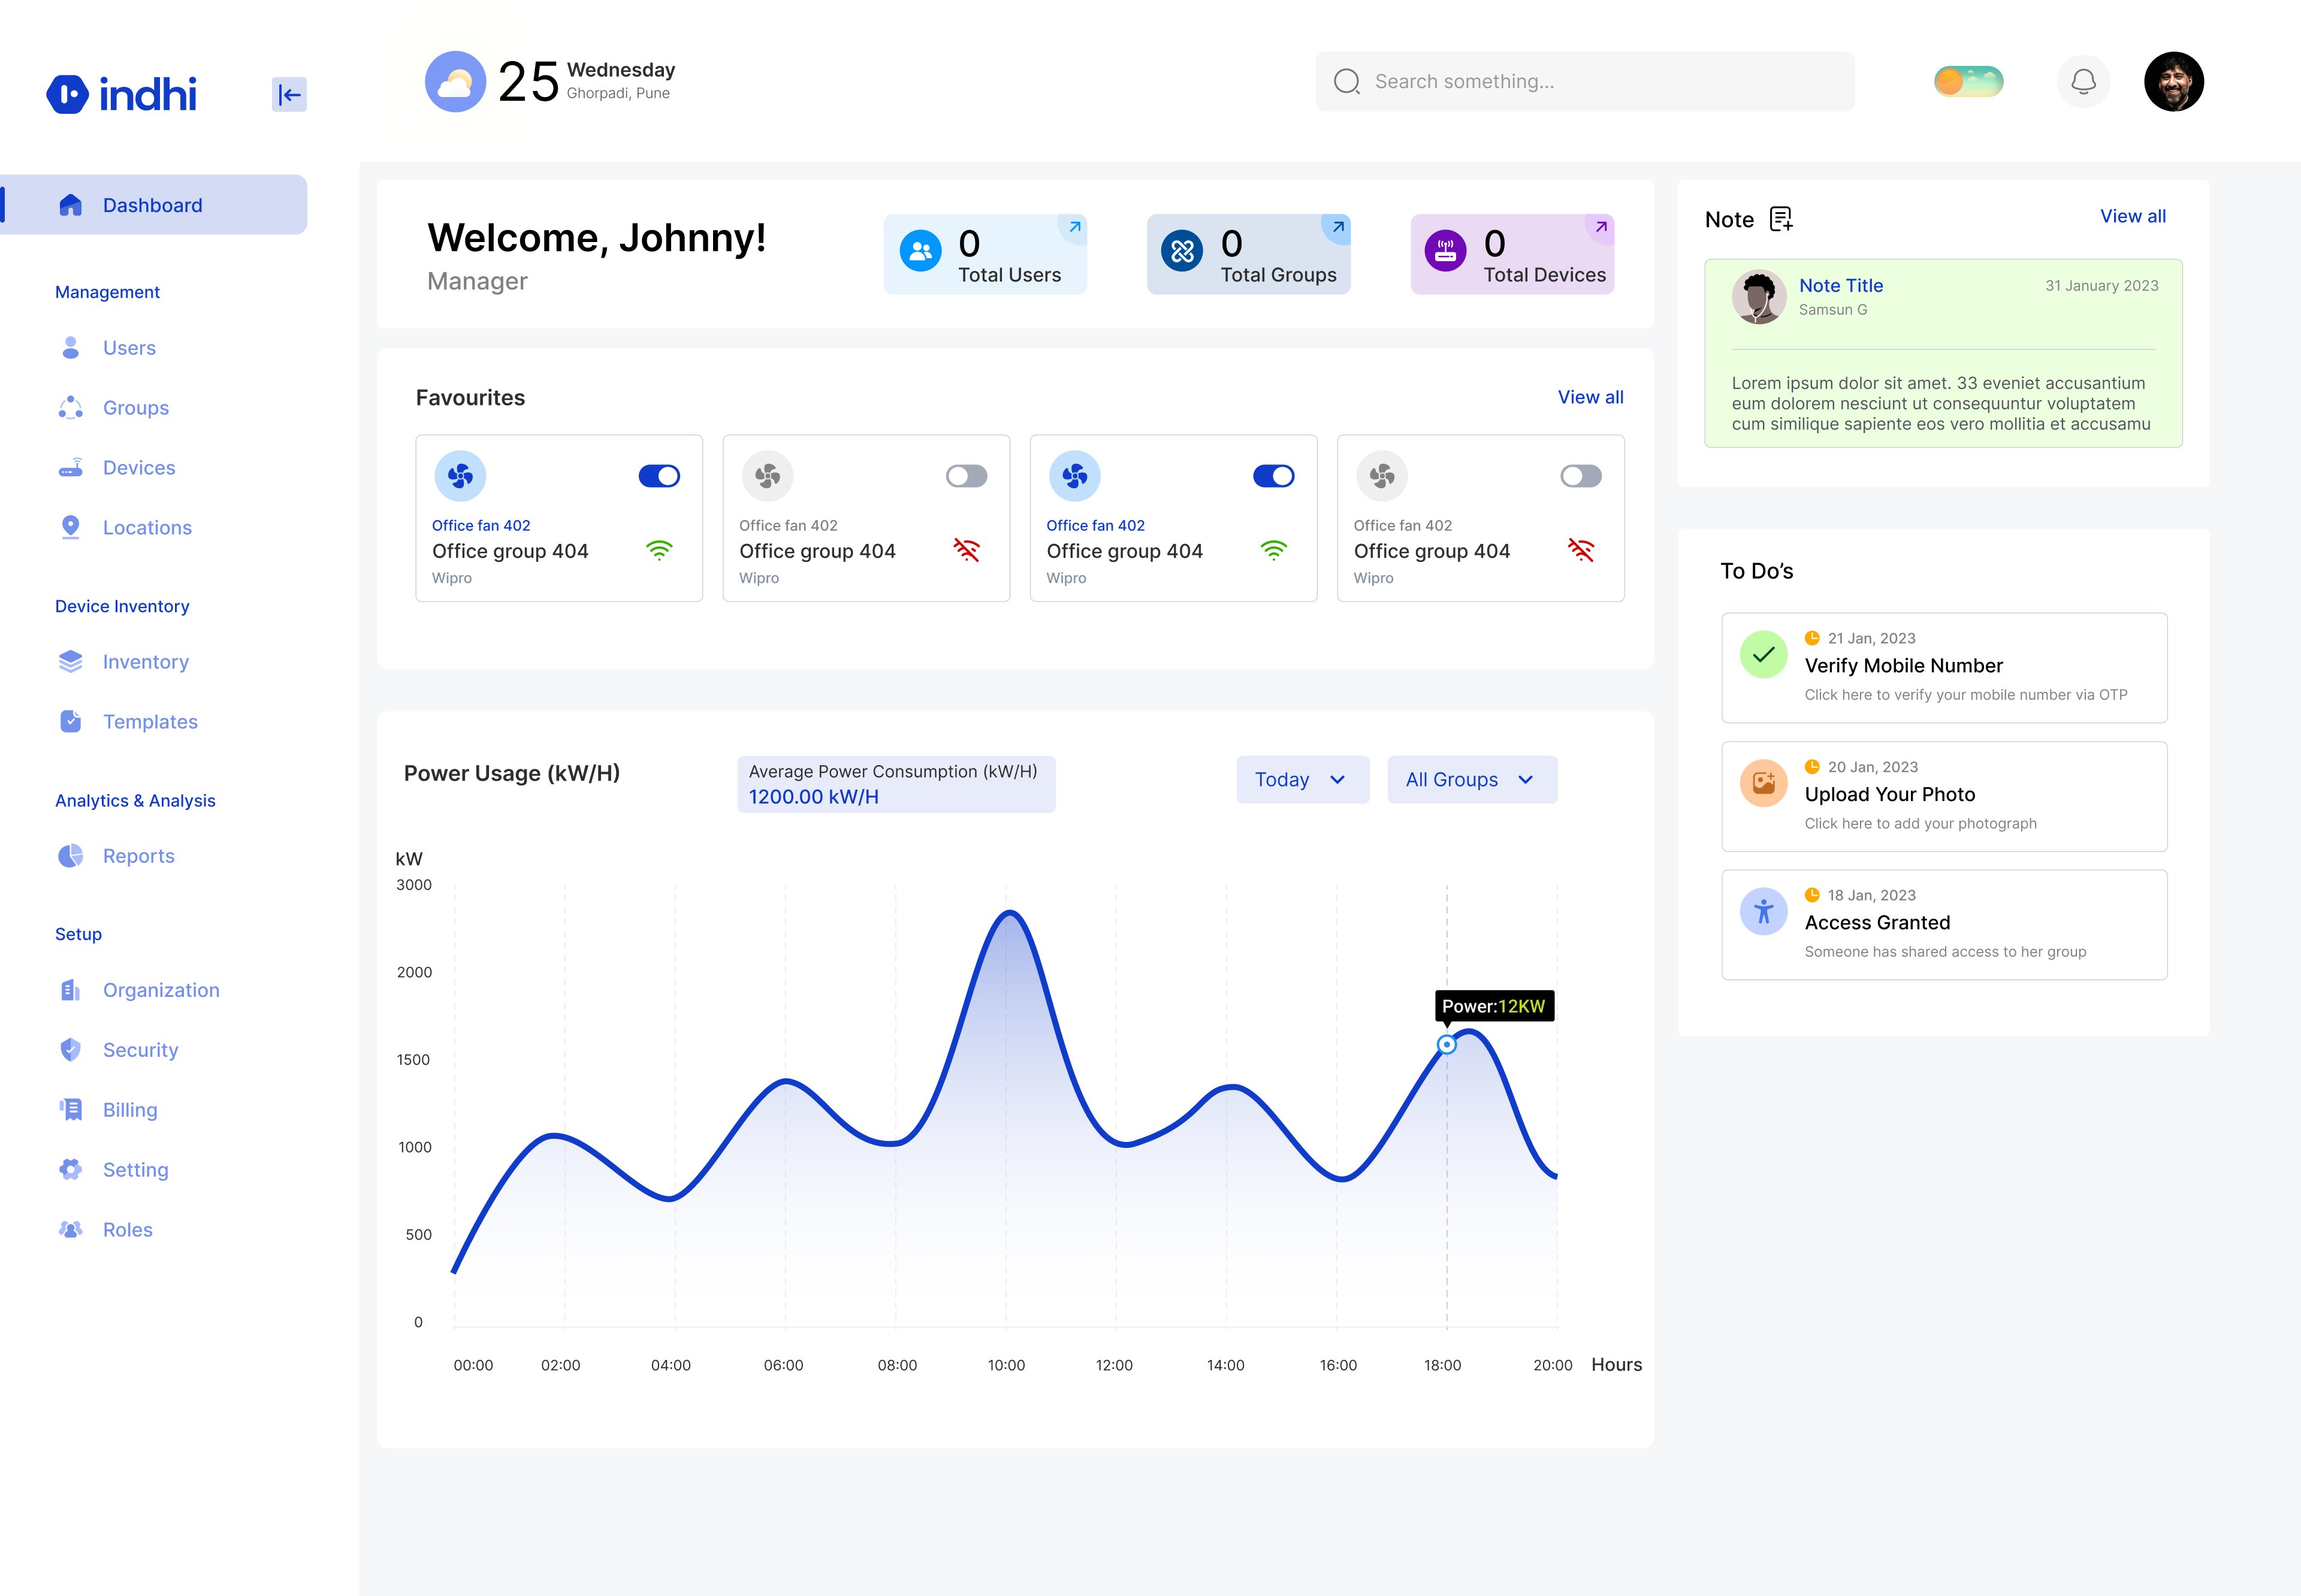
Task: Go to Reports in the sidebar
Action: point(138,856)
